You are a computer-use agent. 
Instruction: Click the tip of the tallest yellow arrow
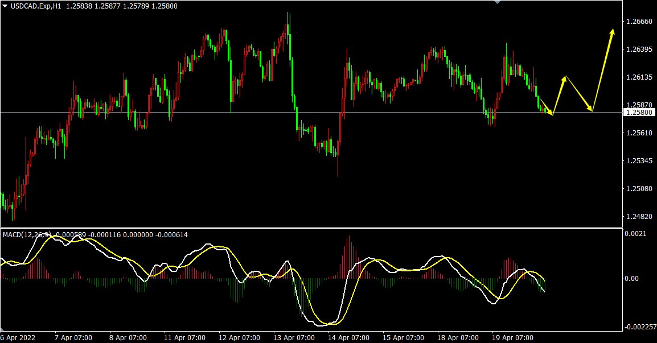[x=613, y=30]
